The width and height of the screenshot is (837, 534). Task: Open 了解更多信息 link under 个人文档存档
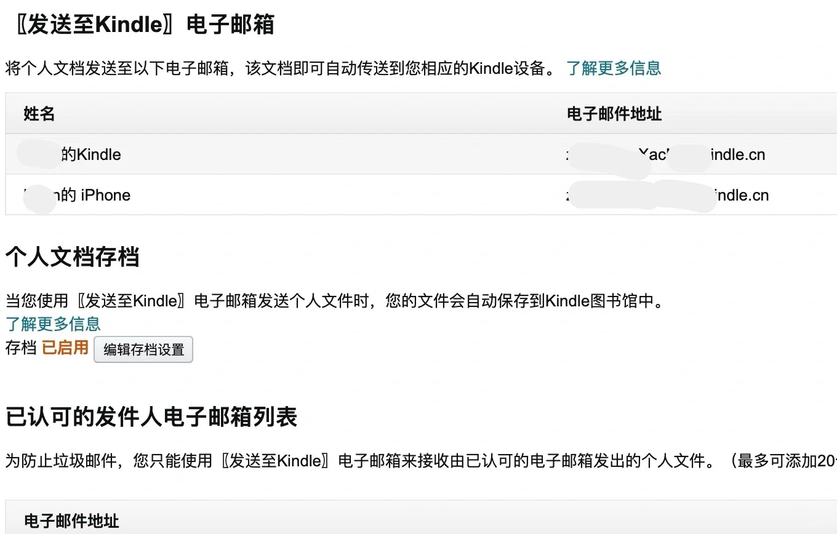(x=53, y=324)
